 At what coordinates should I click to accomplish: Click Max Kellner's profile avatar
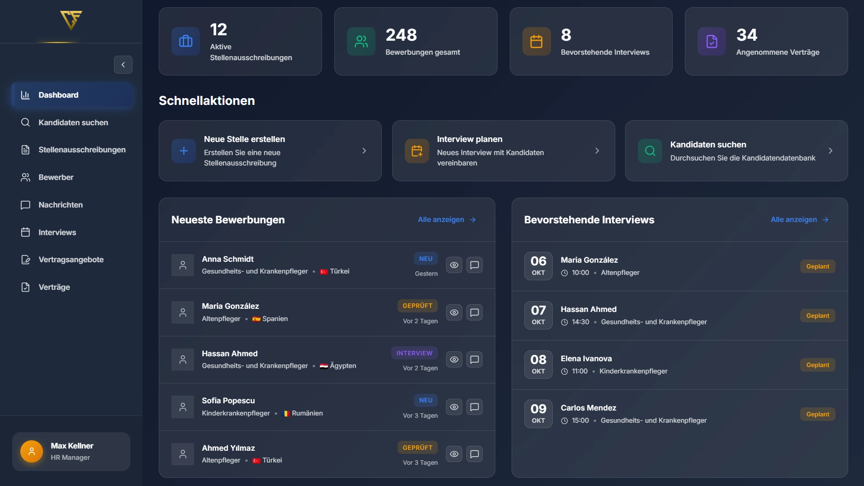pyautogui.click(x=32, y=451)
